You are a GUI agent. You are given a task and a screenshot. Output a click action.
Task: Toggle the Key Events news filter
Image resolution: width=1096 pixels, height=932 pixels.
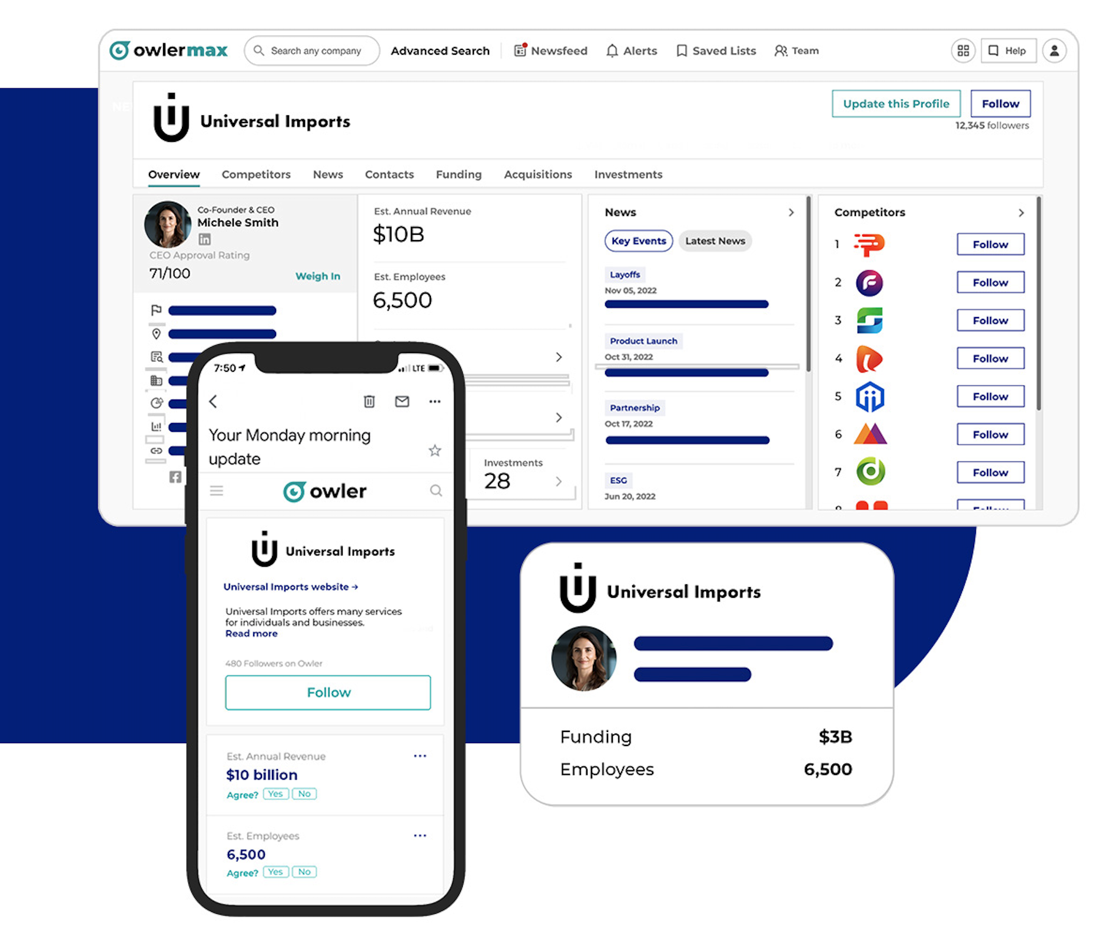click(639, 241)
